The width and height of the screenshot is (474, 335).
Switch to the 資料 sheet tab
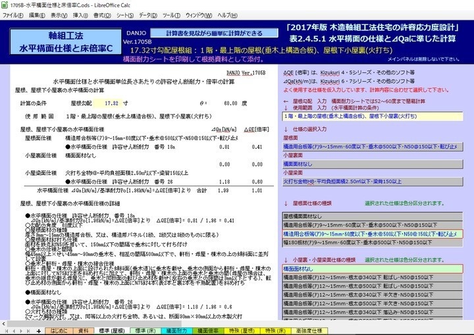[x=84, y=331]
